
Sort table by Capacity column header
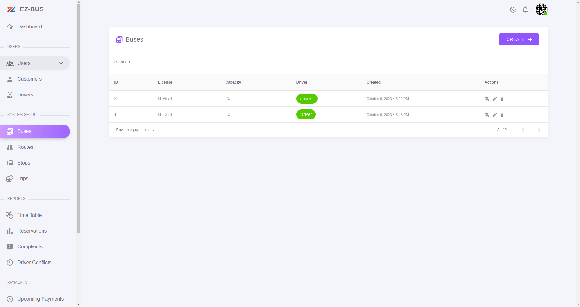point(233,82)
